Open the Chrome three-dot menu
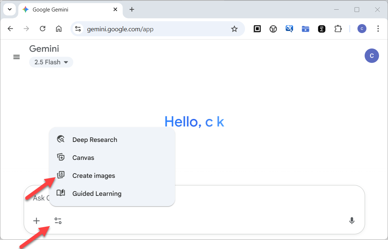Image resolution: width=388 pixels, height=249 pixels. (378, 29)
